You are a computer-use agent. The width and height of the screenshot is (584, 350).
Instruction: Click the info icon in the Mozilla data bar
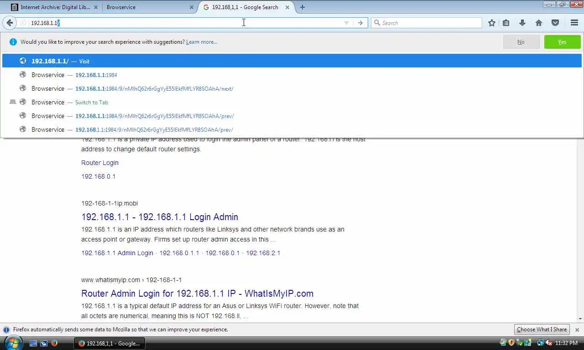click(6, 329)
